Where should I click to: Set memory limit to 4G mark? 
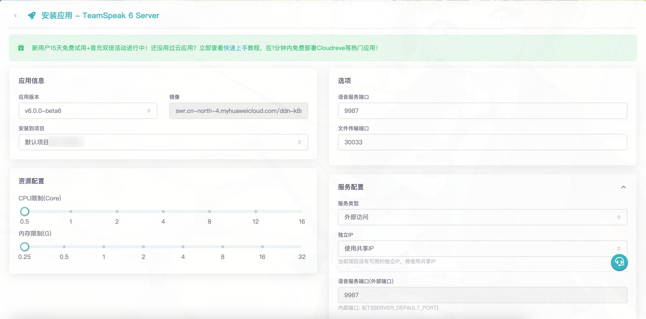coord(183,247)
